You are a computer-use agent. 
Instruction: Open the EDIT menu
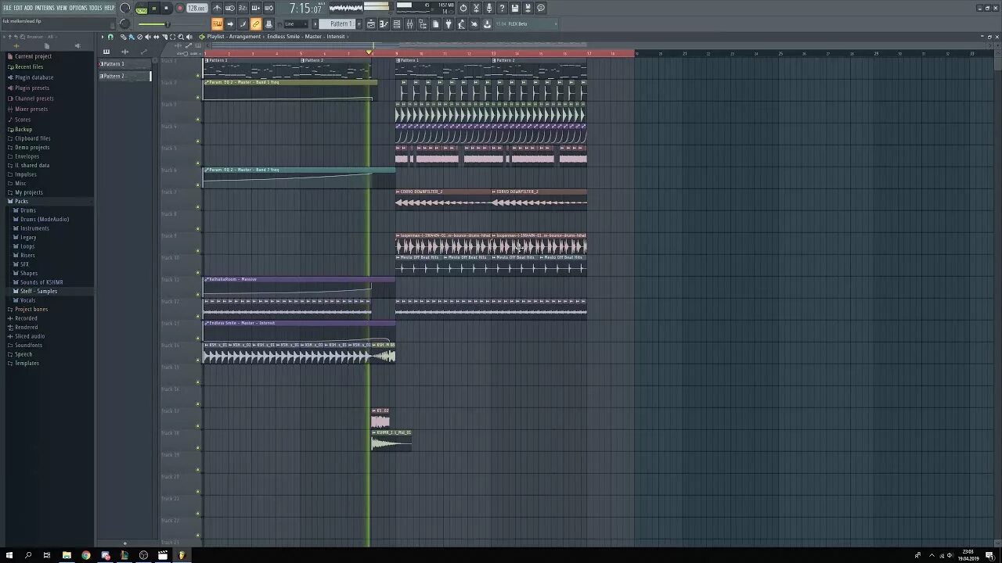18,8
